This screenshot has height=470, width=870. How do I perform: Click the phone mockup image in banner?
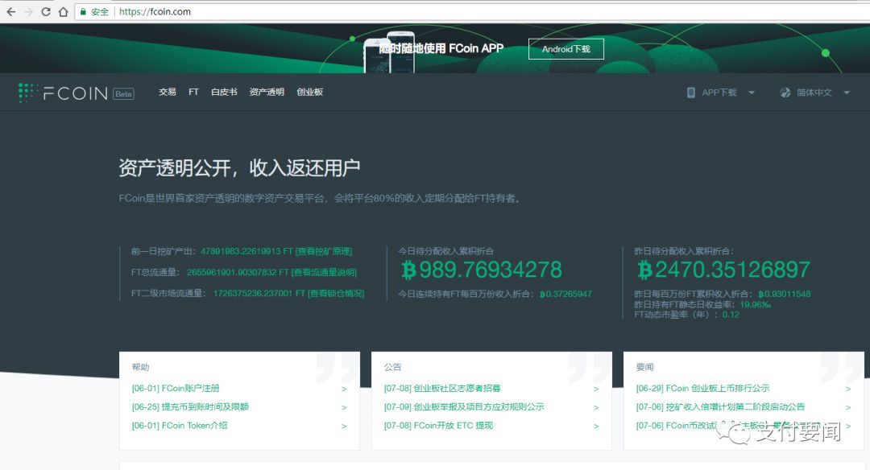coord(389,52)
